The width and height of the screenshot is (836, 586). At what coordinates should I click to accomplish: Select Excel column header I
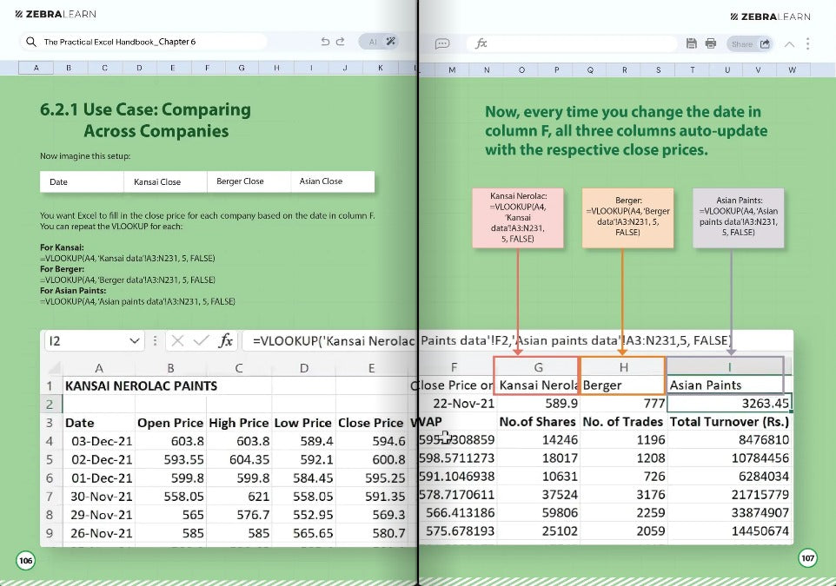click(x=729, y=367)
